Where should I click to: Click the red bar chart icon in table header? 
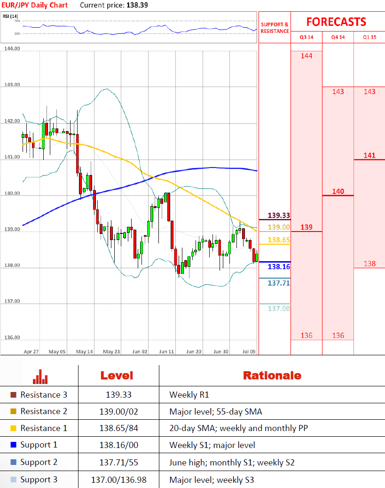pyautogui.click(x=40, y=376)
